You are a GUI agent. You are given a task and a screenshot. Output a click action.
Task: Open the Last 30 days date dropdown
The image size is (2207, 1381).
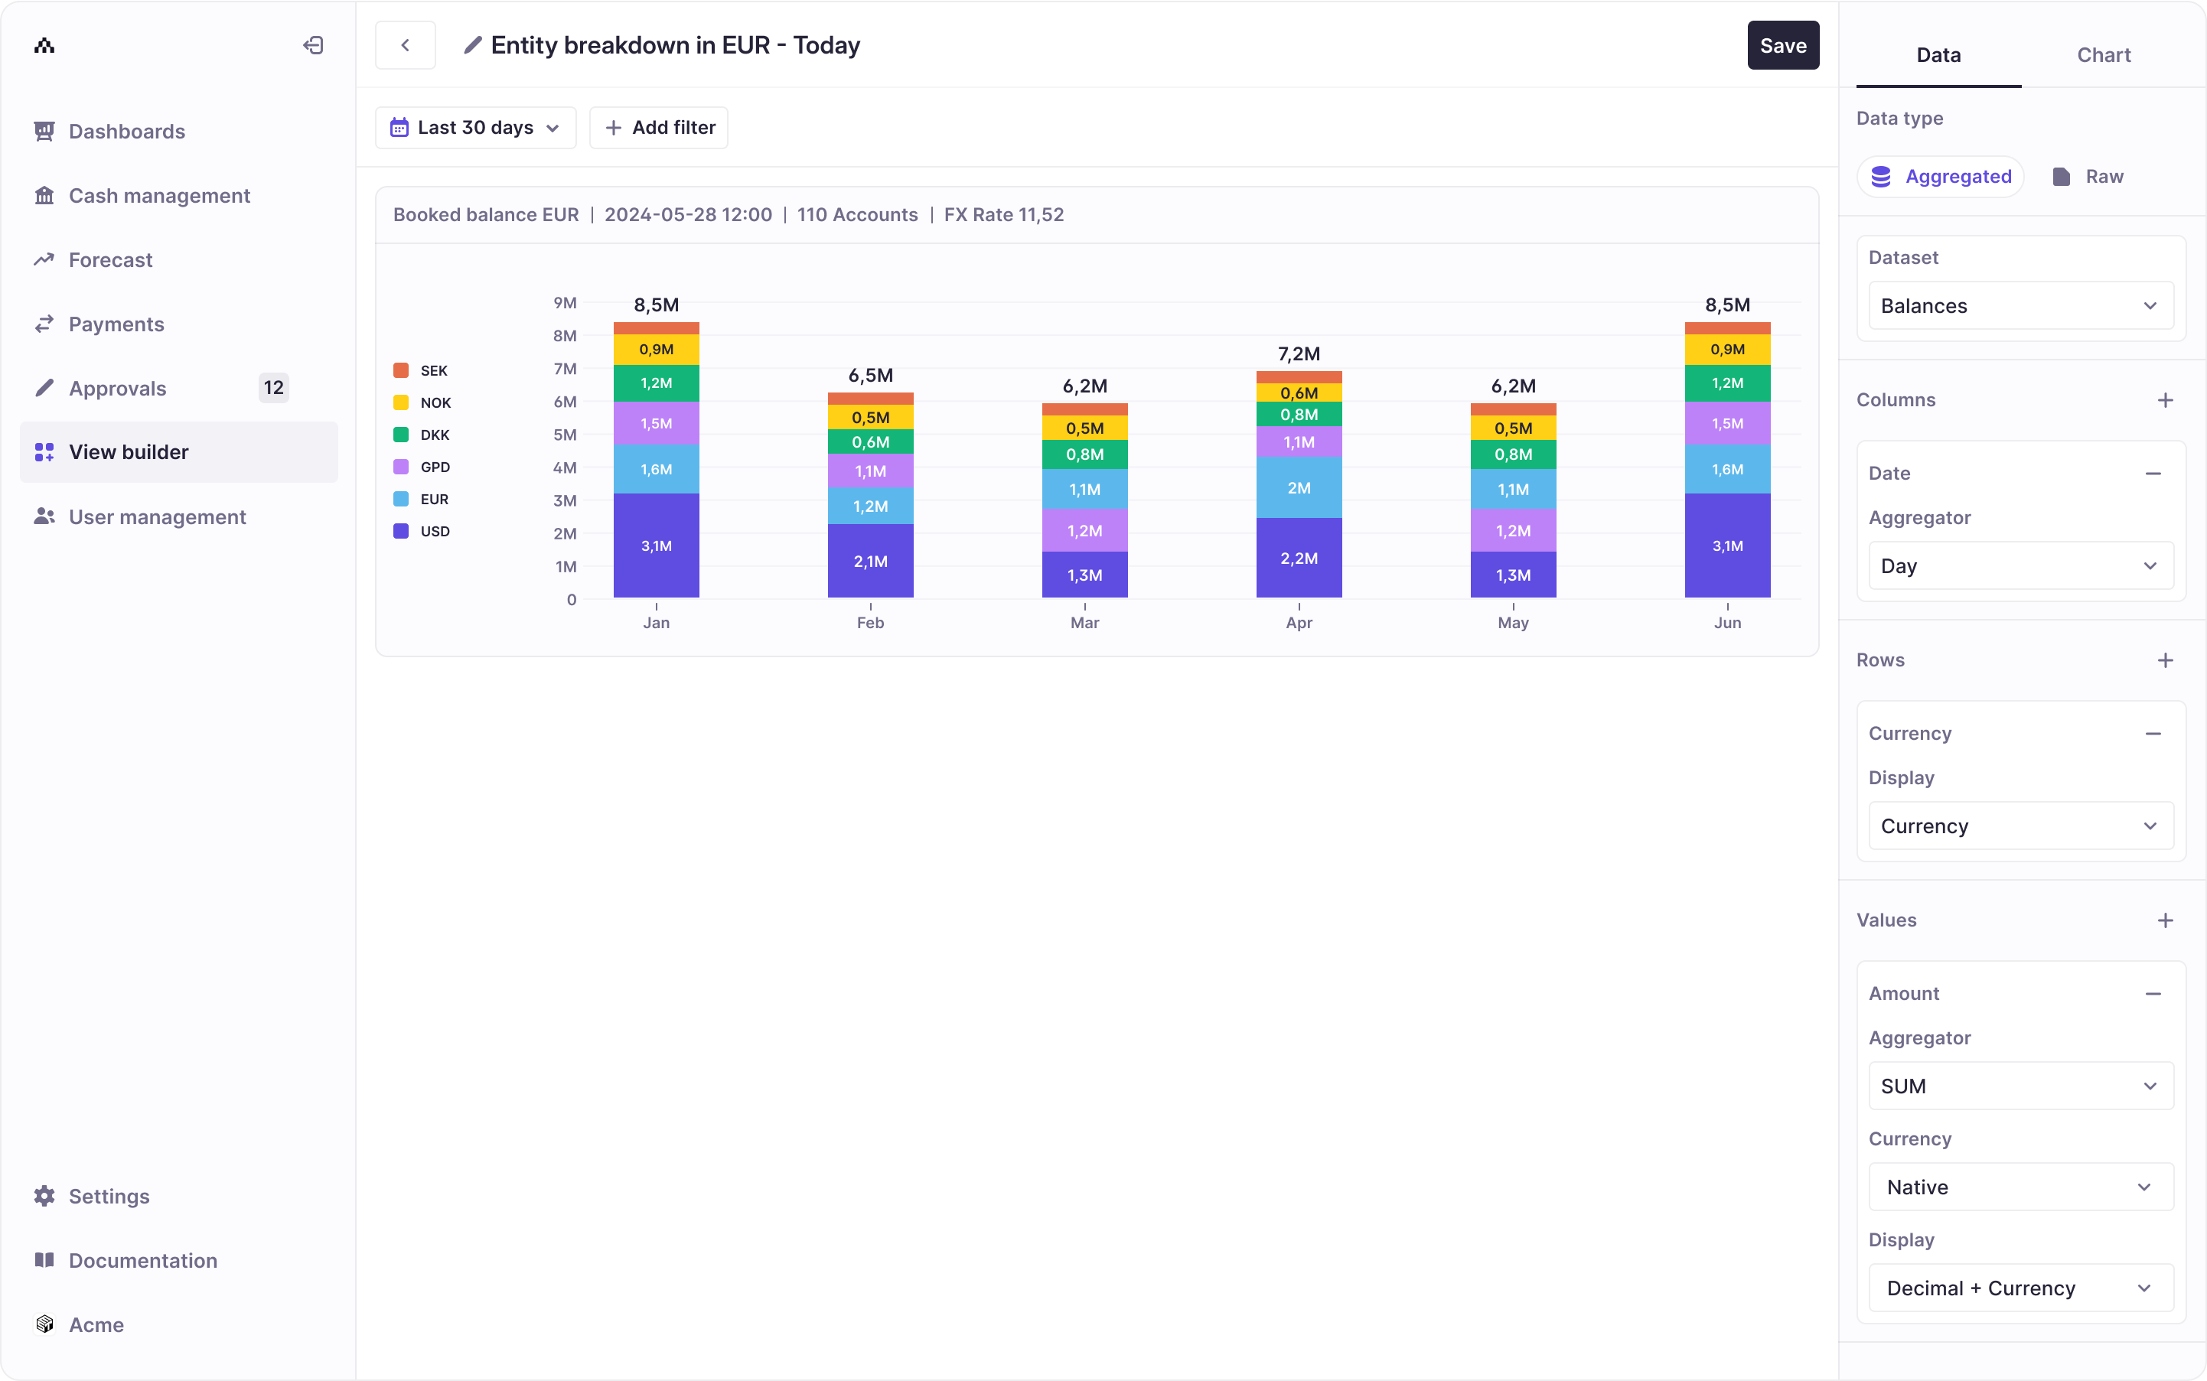point(475,128)
